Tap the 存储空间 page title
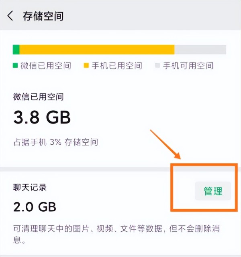 point(43,16)
